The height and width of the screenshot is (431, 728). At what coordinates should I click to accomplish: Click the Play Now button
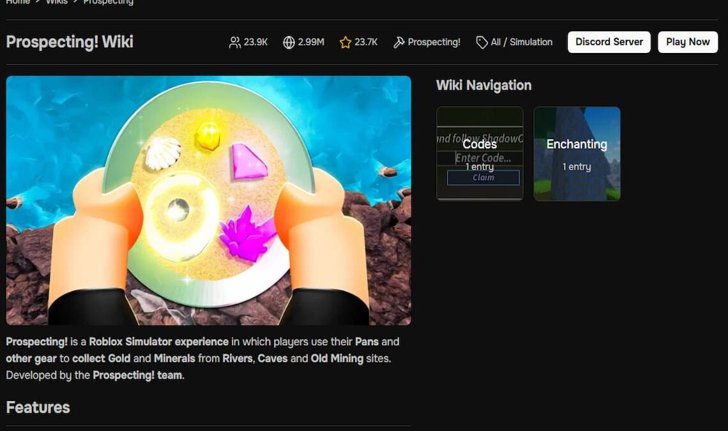click(x=688, y=42)
